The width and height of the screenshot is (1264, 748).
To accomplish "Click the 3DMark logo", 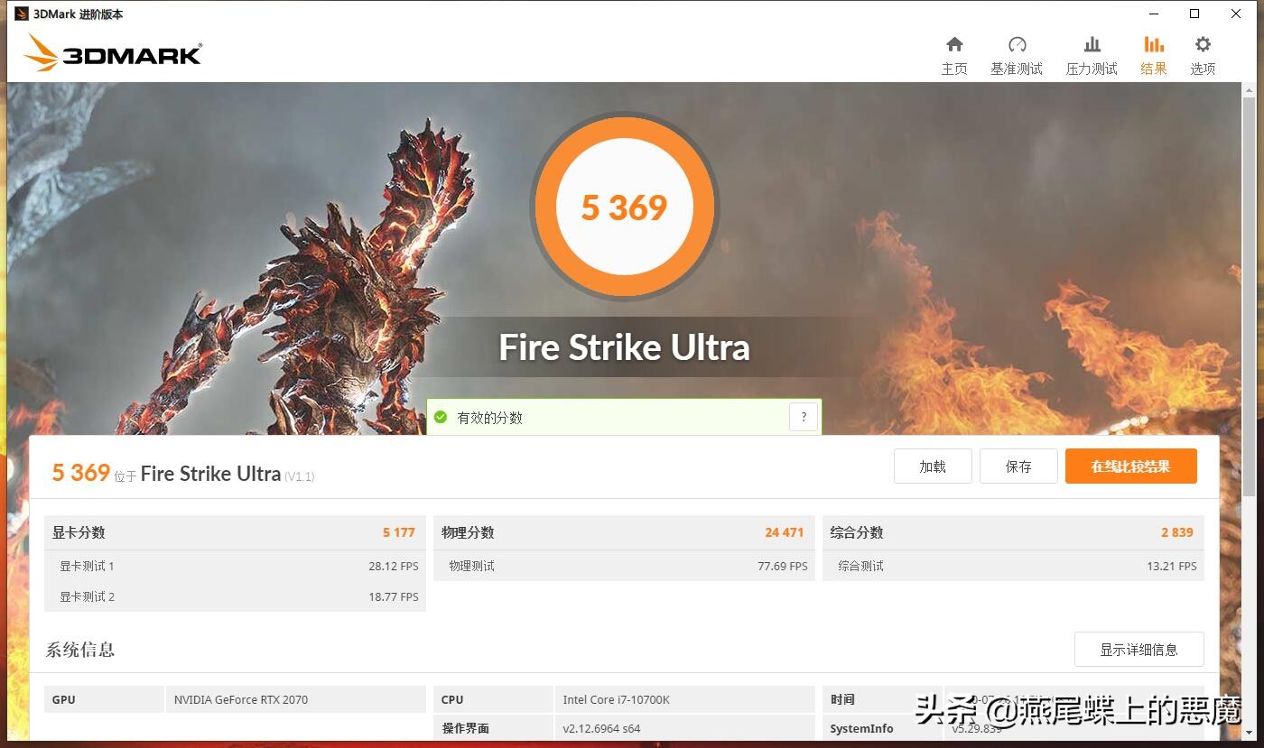I will (108, 54).
